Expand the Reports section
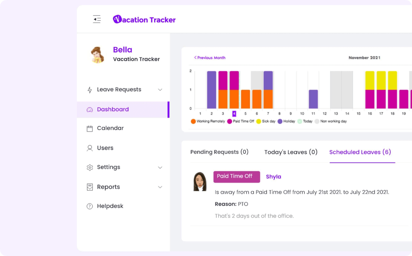Image resolution: width=412 pixels, height=256 pixels. tap(160, 187)
